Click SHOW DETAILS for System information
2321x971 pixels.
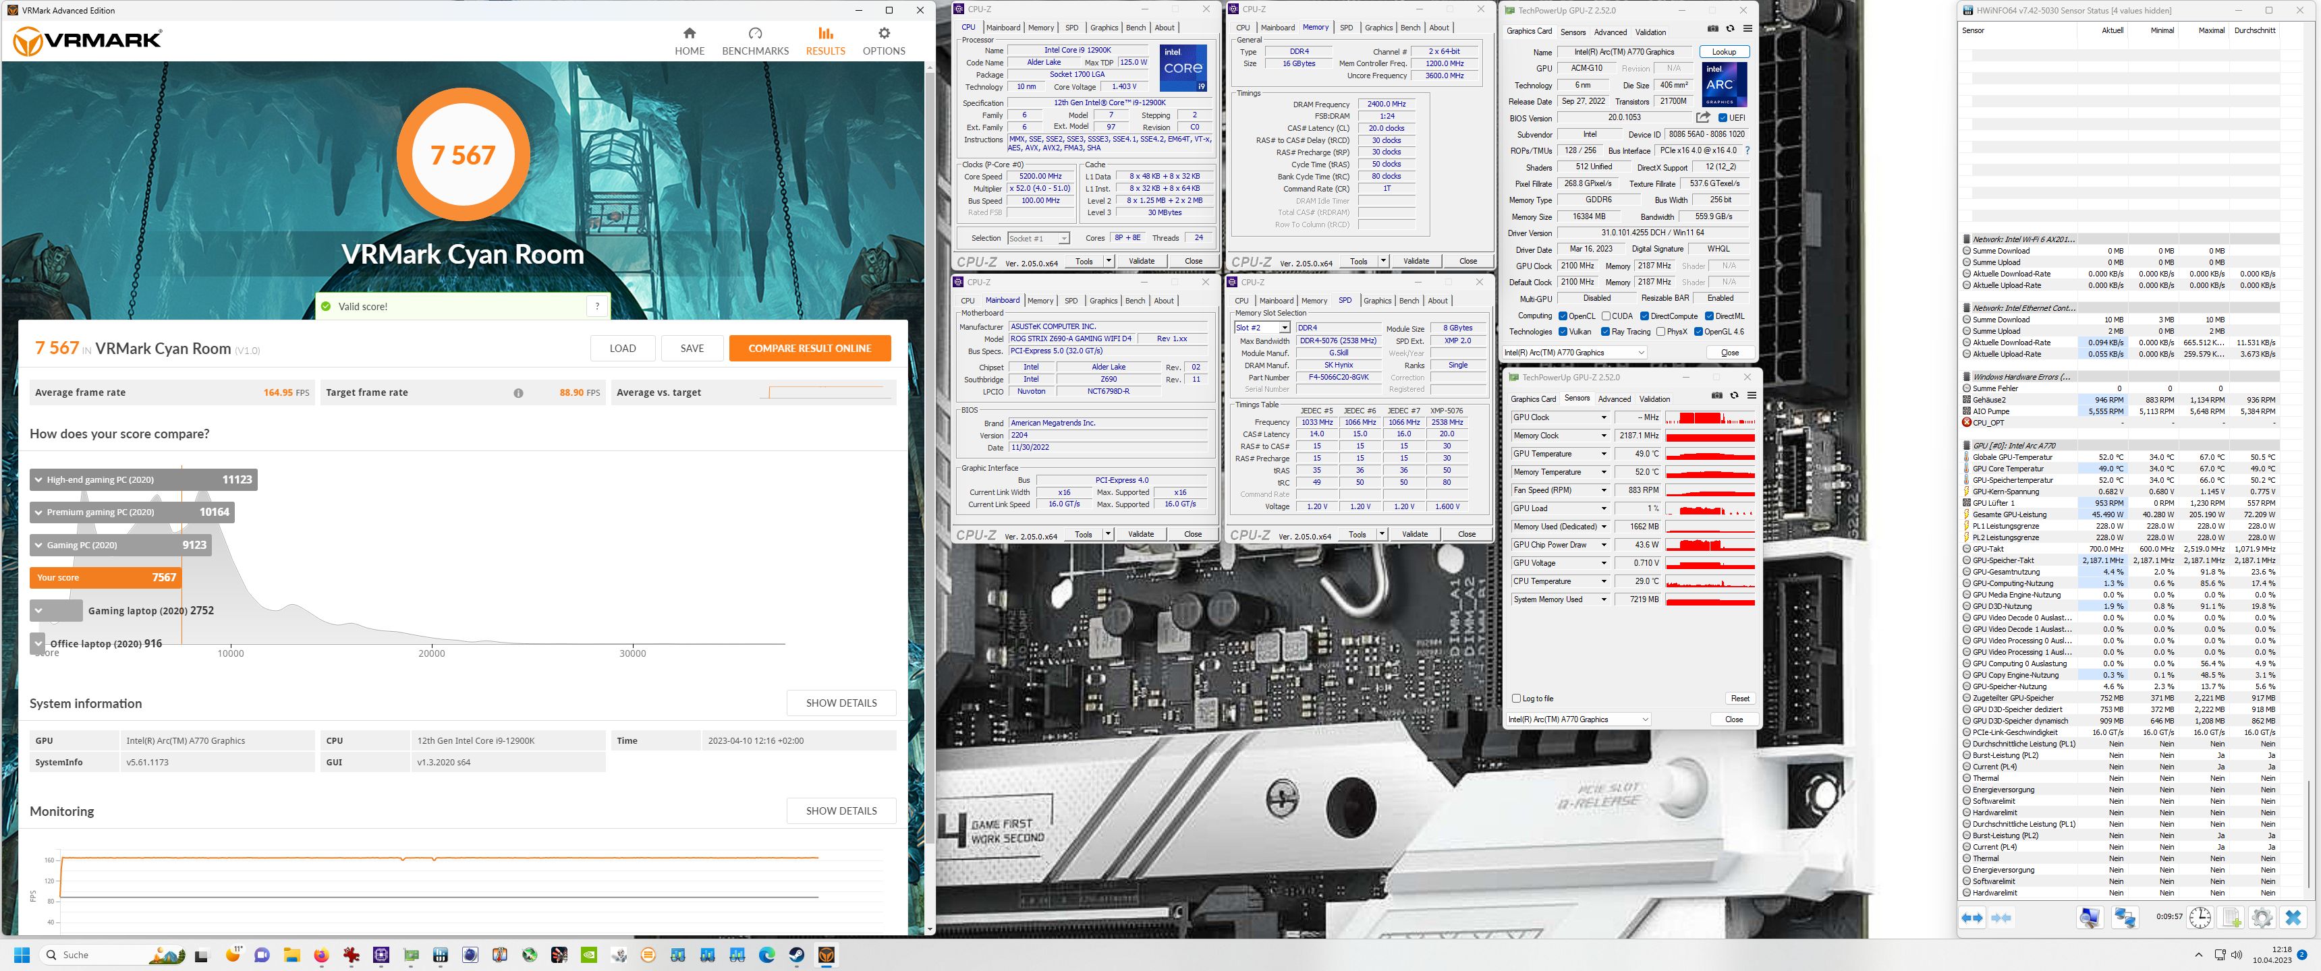tap(841, 703)
